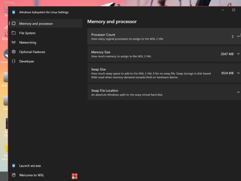Expand the Swap File Location chevron
Viewport: 241px width, 181px height.
[x=238, y=92]
